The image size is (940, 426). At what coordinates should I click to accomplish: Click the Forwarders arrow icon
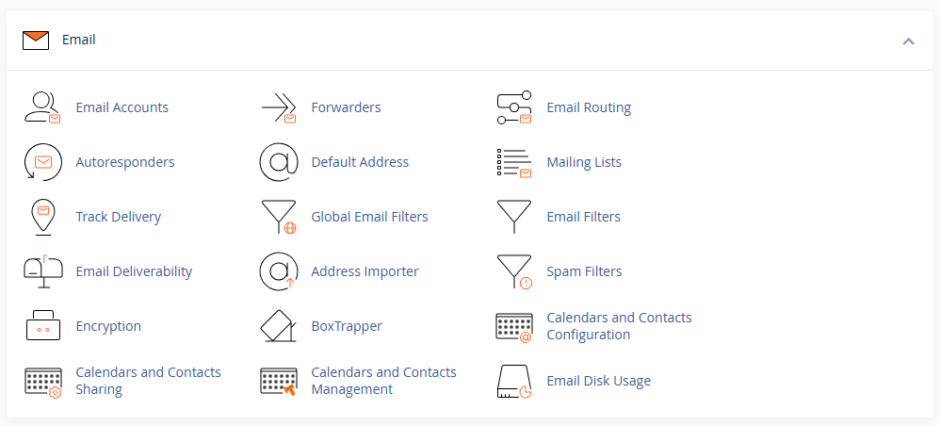(279, 107)
